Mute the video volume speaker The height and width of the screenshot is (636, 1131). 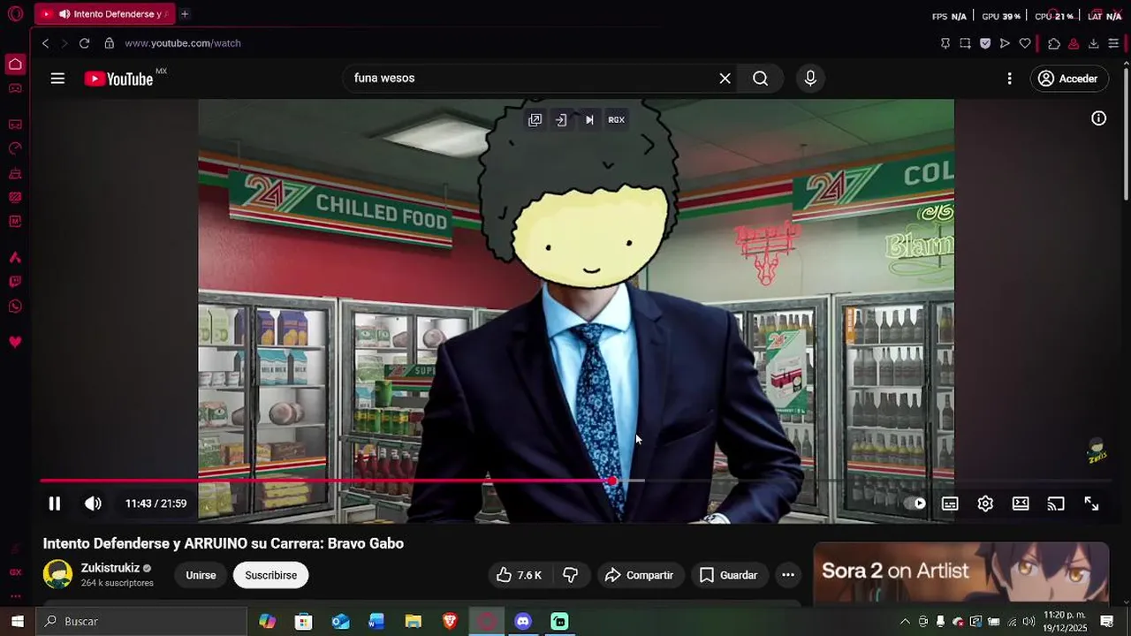(93, 503)
